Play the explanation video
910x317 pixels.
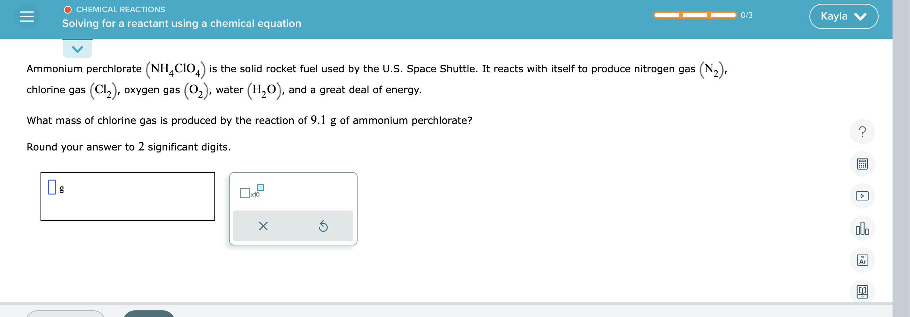(862, 195)
